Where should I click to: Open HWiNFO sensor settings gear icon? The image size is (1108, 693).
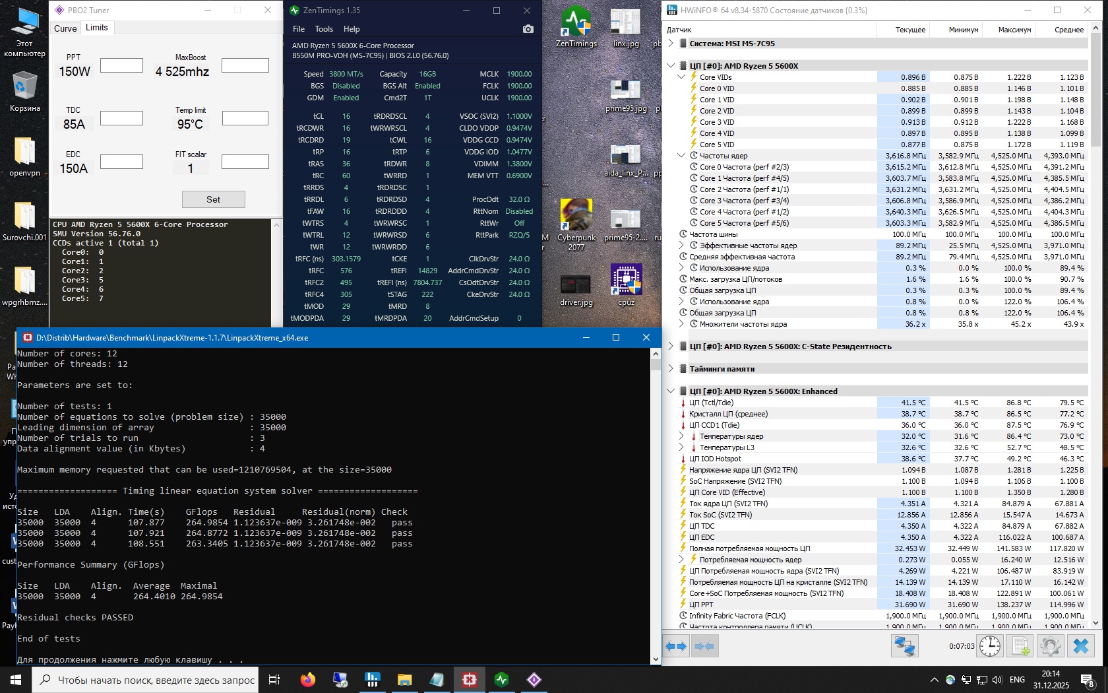[1050, 646]
